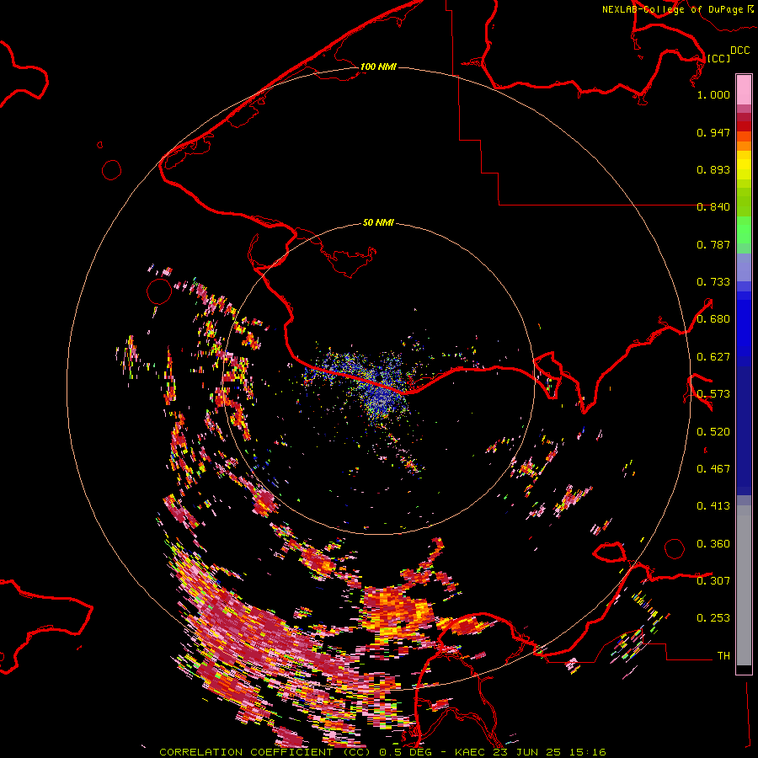Click the DCC label above the legend

pyautogui.click(x=740, y=51)
